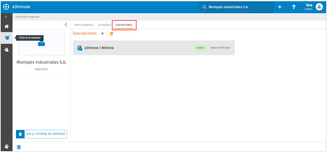Delete subscription with orange trash icon
Viewport: 328px width, 153px height.
(x=111, y=33)
